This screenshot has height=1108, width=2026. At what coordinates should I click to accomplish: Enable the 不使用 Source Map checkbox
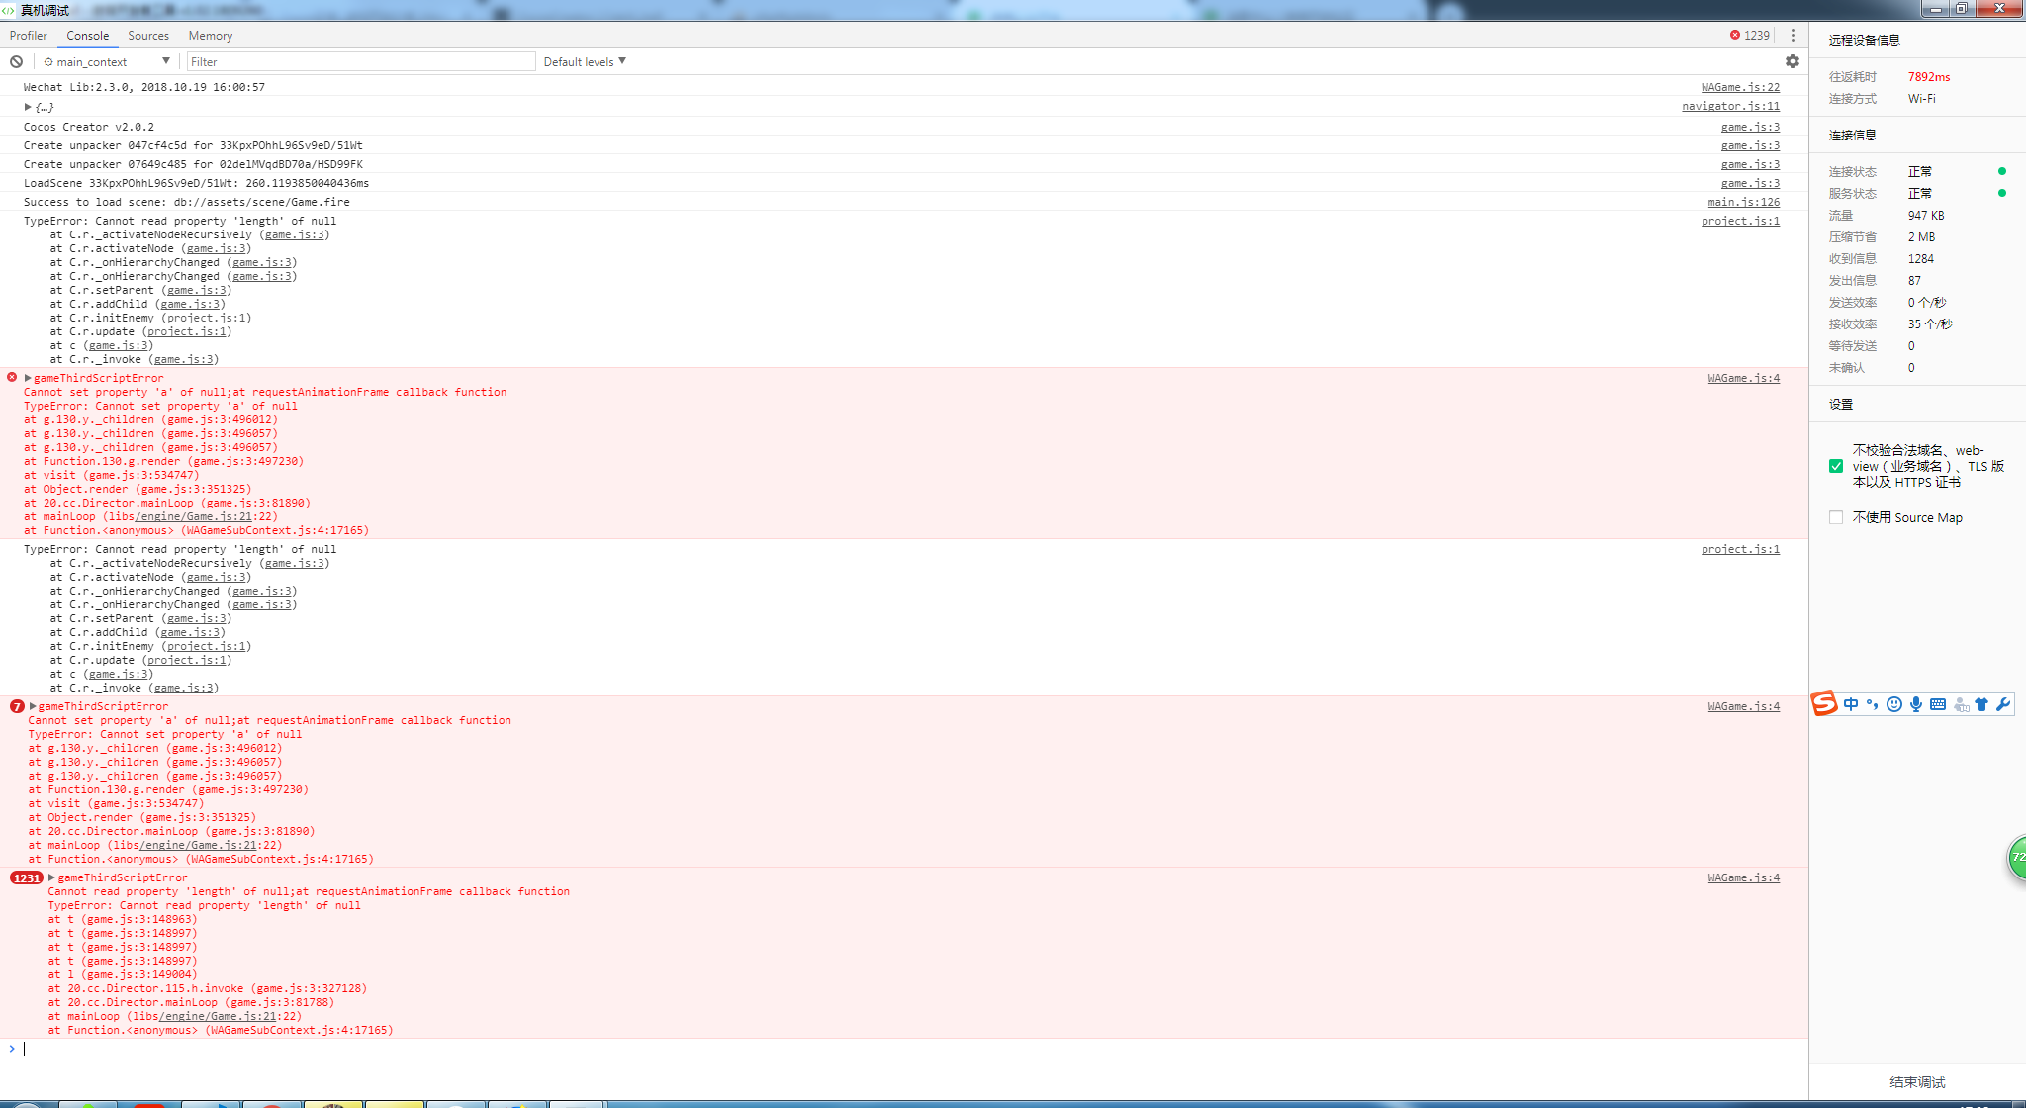(x=1836, y=517)
